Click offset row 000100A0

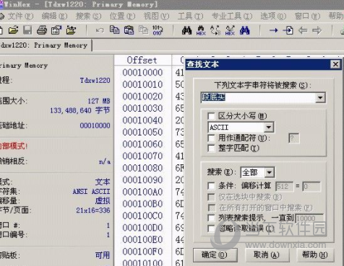(x=142, y=192)
